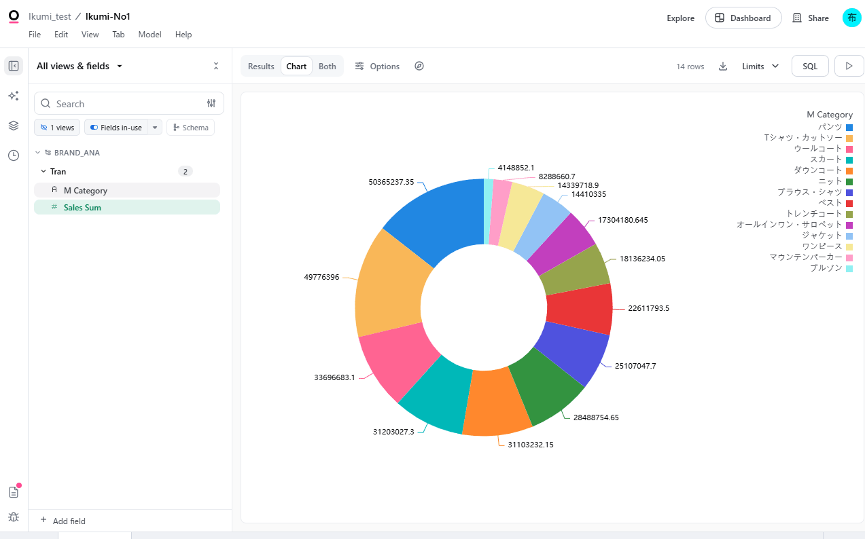Open the bug inspector icon
Image resolution: width=865 pixels, height=539 pixels.
14,517
